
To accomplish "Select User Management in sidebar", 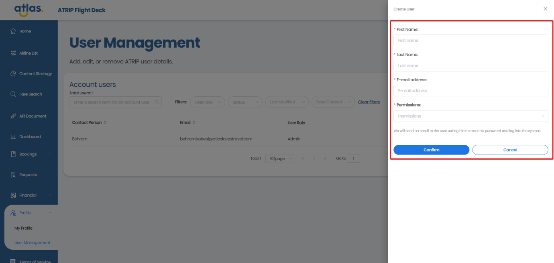I will coord(32,243).
